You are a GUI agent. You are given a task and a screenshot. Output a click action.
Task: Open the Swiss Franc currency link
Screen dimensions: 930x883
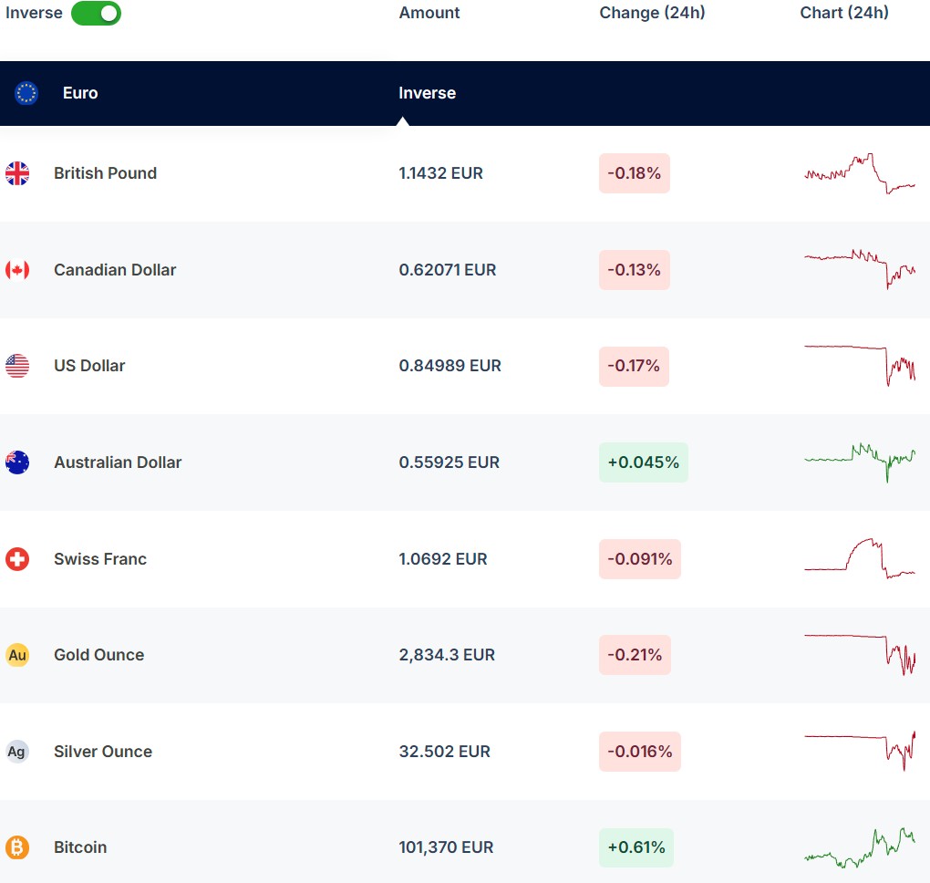tap(100, 559)
